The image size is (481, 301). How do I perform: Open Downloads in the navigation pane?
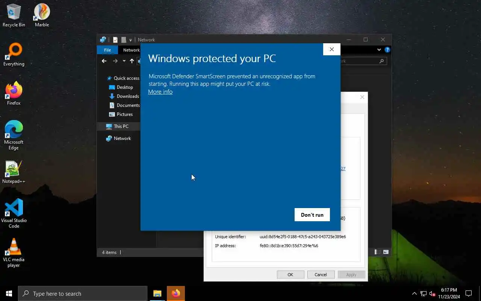[x=124, y=96]
